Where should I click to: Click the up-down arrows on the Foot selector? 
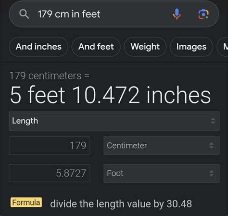pyautogui.click(x=212, y=173)
